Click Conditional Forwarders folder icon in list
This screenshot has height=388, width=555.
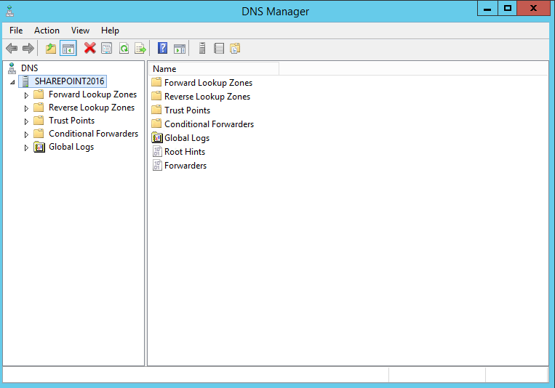point(156,124)
